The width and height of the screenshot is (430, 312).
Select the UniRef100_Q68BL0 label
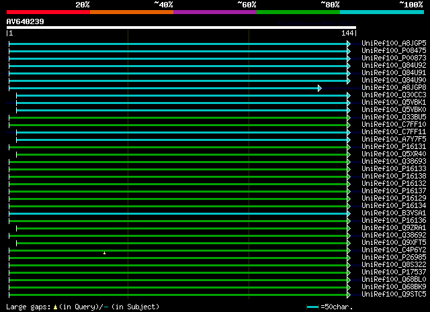point(394,280)
